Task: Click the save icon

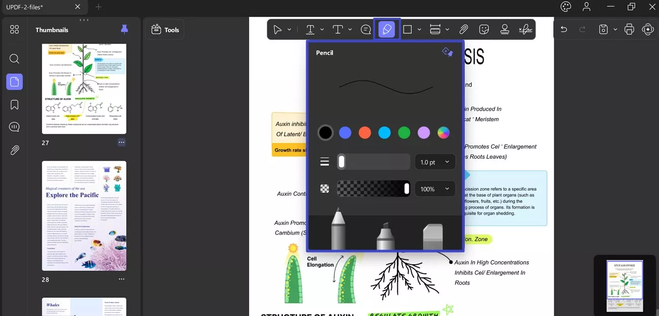Action: point(603,29)
